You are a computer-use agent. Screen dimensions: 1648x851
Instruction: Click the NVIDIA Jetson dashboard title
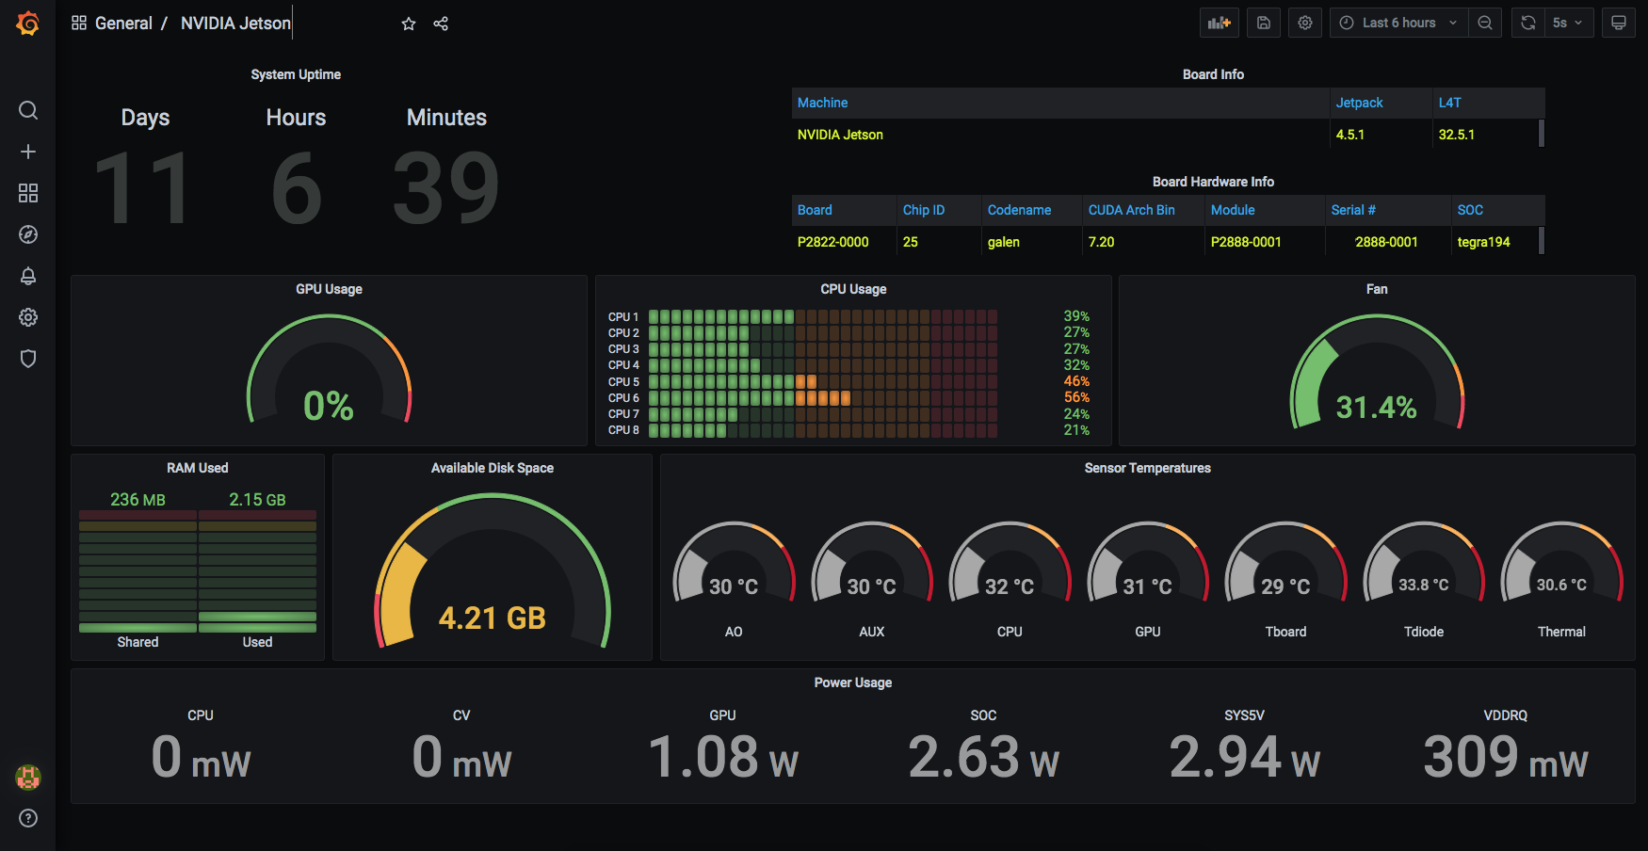pyautogui.click(x=235, y=24)
